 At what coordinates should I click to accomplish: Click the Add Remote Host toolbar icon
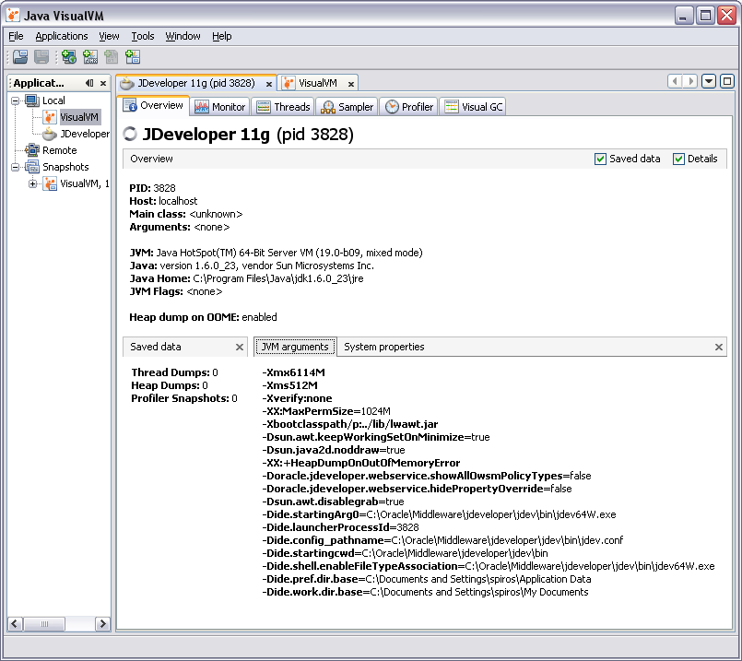(x=68, y=57)
